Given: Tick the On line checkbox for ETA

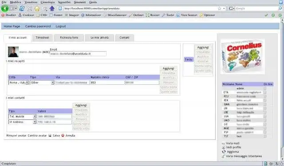Looking at the screenshot, I should (265, 92).
